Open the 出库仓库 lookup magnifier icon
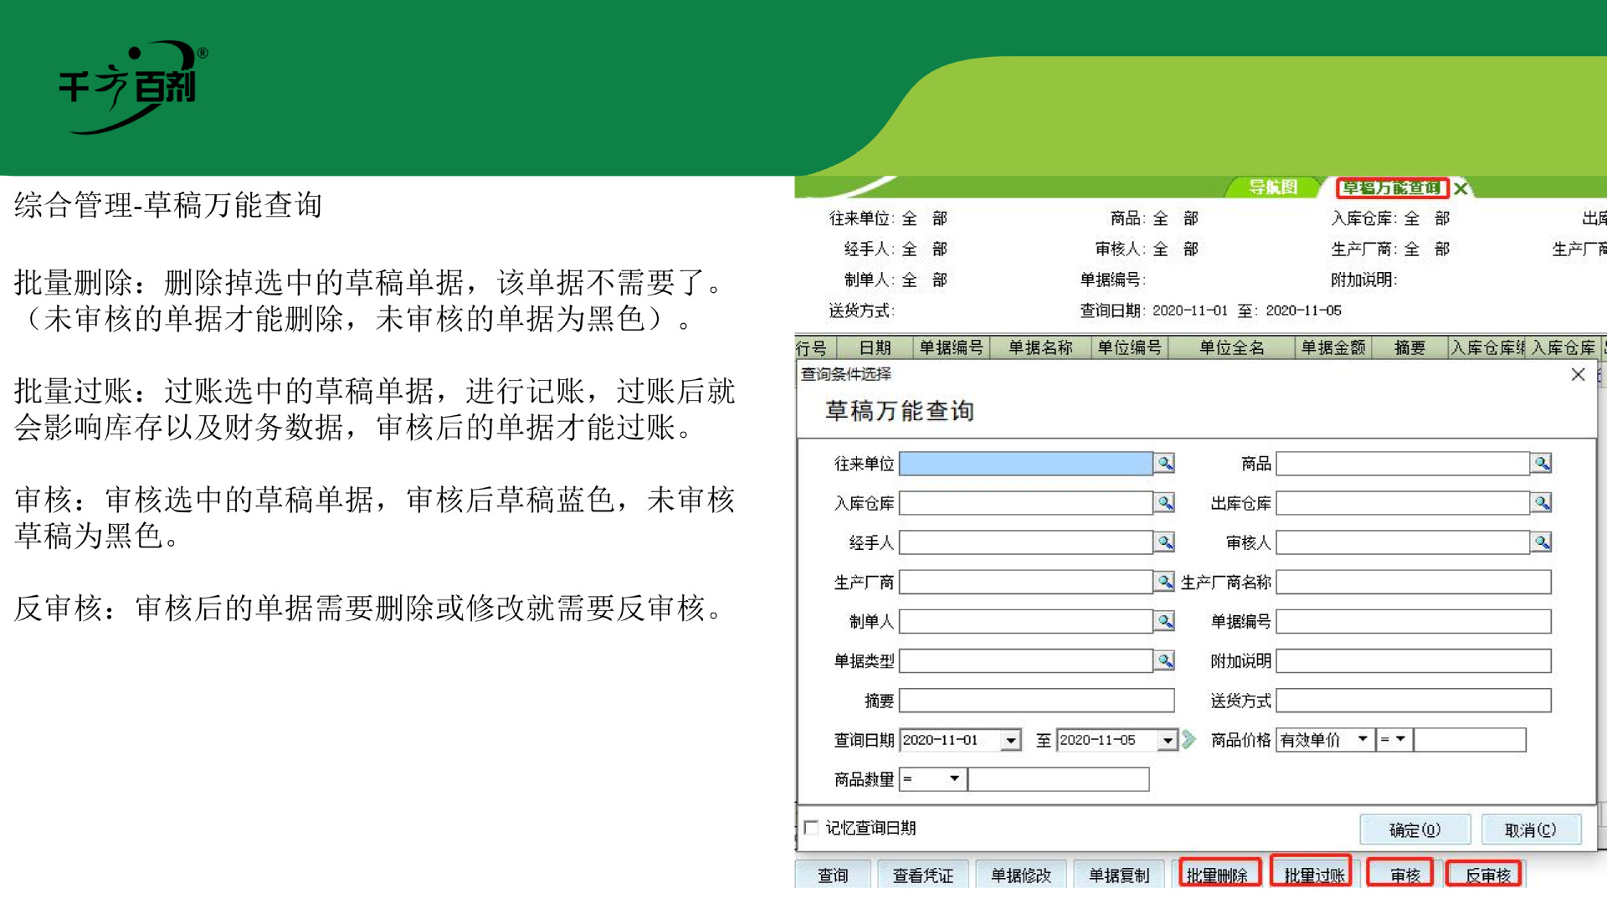Image resolution: width=1607 pixels, height=904 pixels. pos(1543,503)
